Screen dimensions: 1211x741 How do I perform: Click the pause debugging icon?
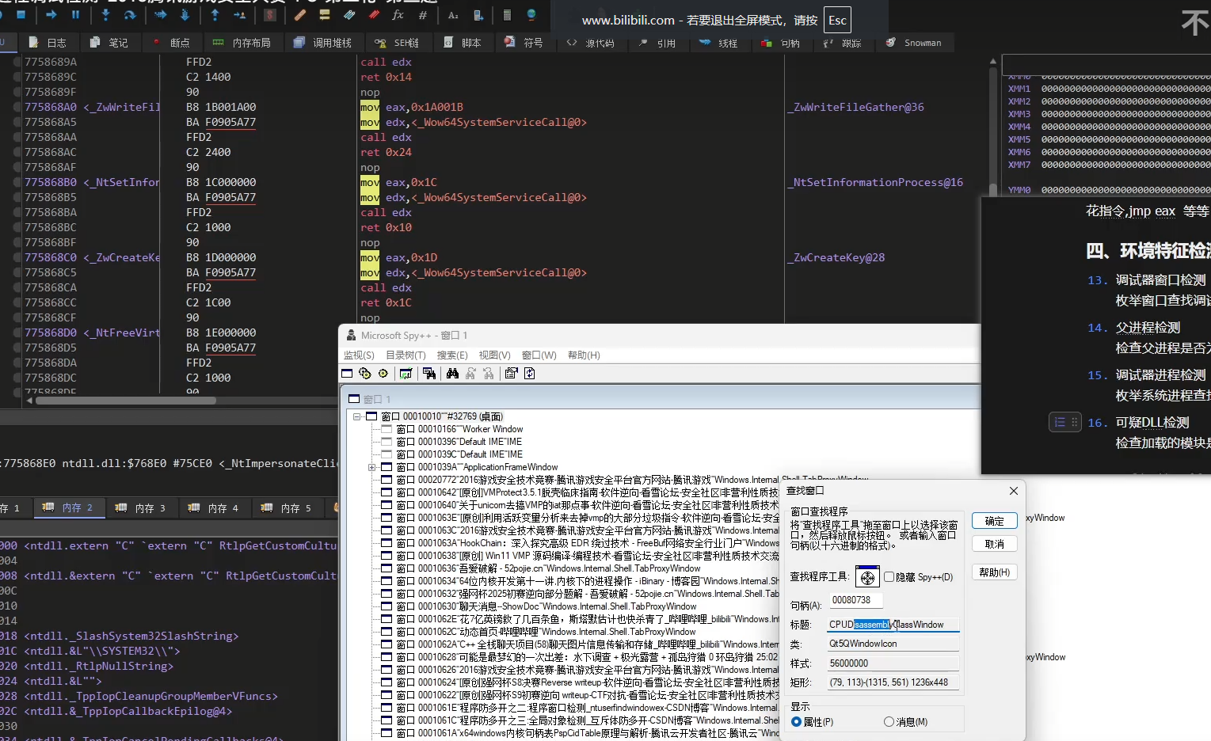[x=75, y=15]
